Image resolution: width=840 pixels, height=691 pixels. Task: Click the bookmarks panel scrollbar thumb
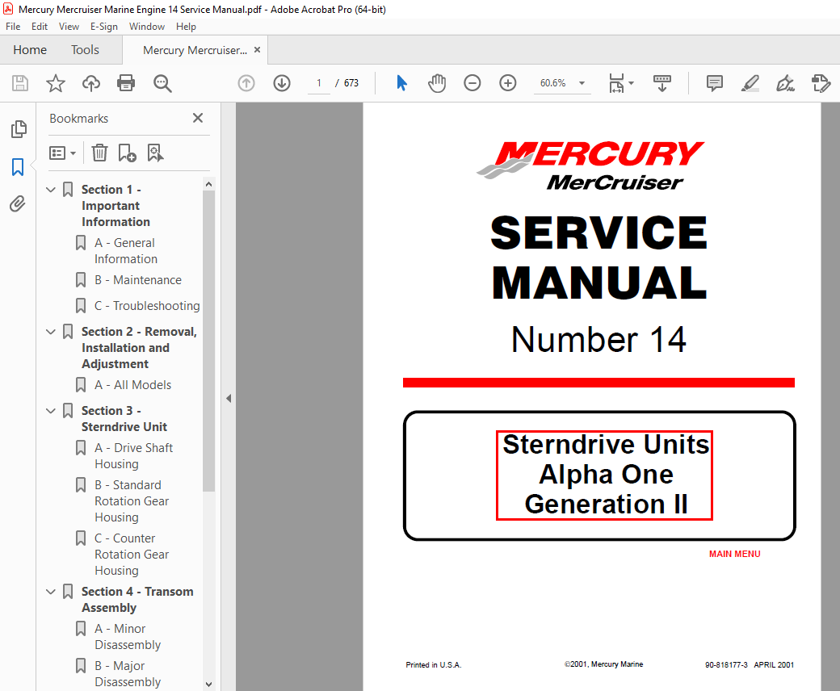[209, 341]
